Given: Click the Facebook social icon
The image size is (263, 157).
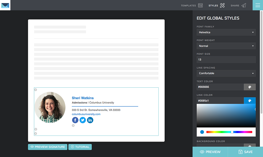Looking at the screenshot, I should [75, 120].
